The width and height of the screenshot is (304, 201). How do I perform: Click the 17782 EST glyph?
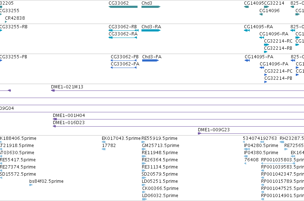(104, 149)
